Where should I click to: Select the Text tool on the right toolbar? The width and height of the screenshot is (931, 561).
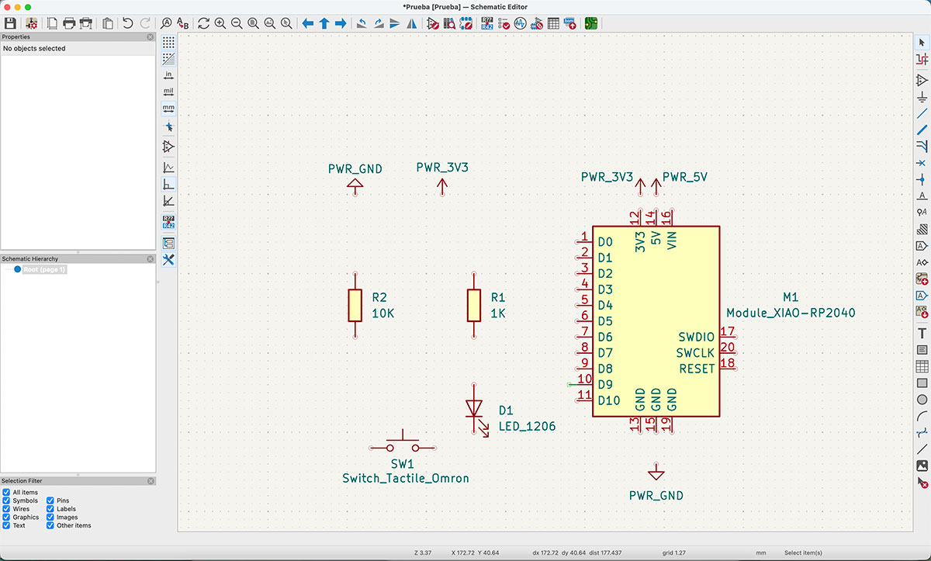pos(920,334)
